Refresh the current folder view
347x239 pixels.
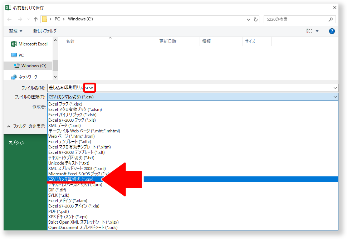pyautogui.click(x=256, y=19)
